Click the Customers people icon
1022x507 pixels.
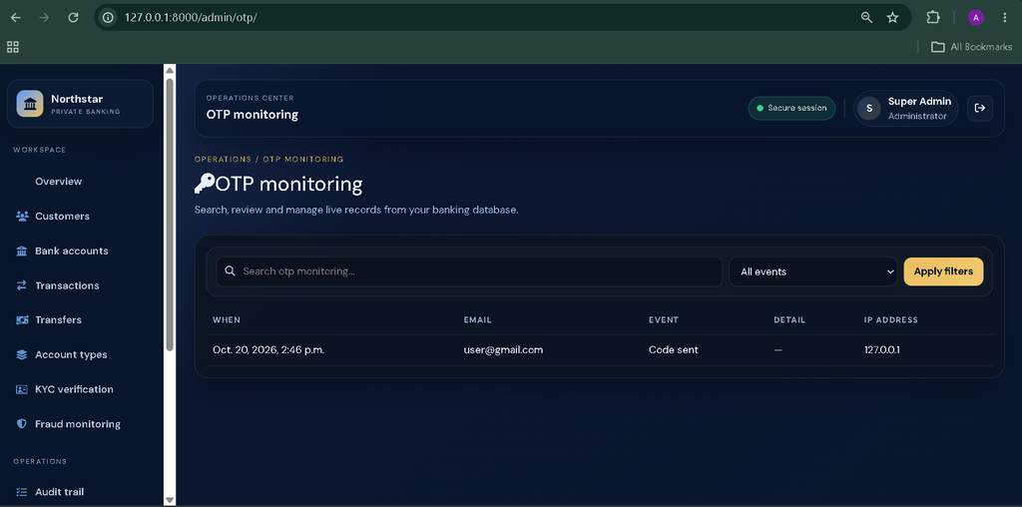[x=22, y=216]
